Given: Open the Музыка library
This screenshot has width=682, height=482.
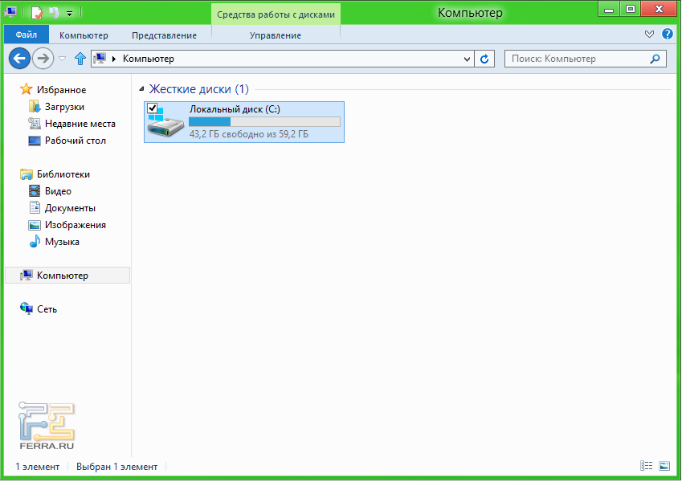Looking at the screenshot, I should pos(62,242).
